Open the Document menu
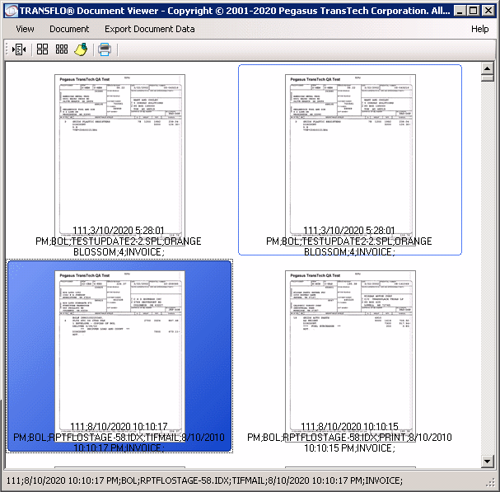The width and height of the screenshot is (500, 492). click(69, 29)
